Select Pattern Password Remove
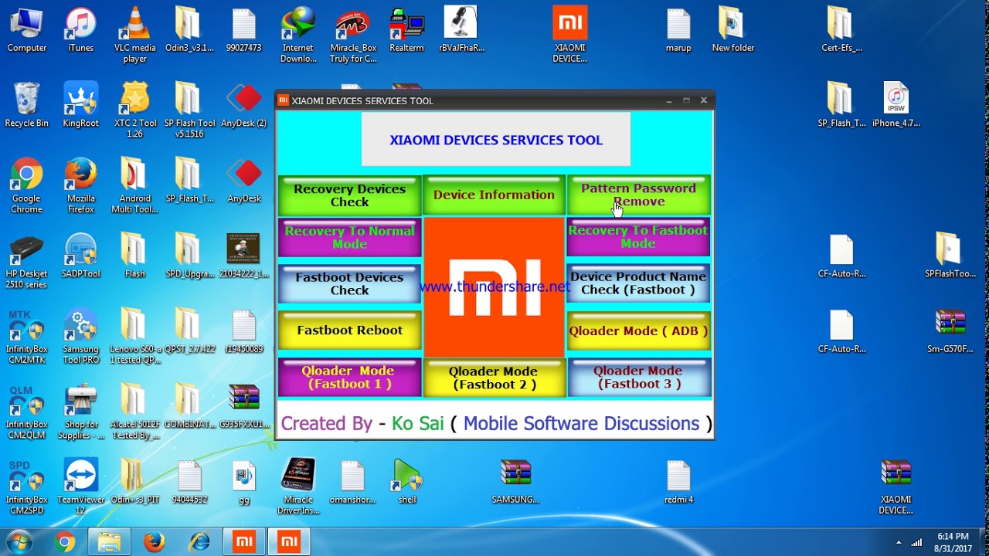Screen dimensions: 989x556 638,195
